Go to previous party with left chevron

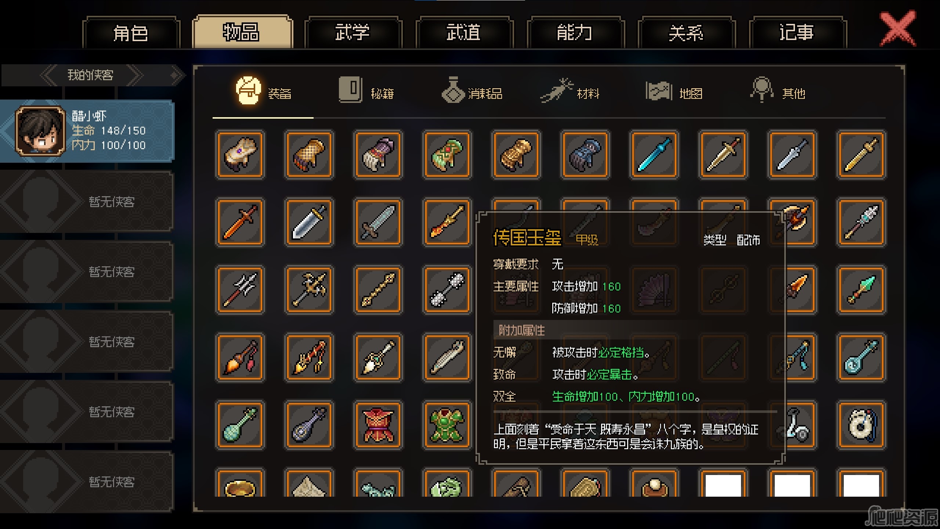[50, 75]
